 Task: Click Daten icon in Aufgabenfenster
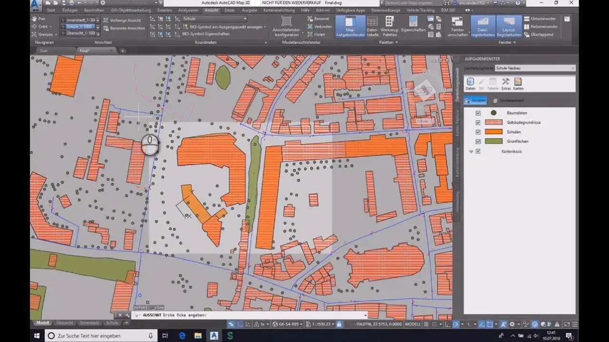[471, 84]
